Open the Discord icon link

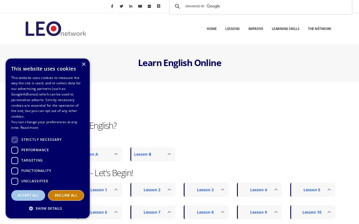pos(158,6)
